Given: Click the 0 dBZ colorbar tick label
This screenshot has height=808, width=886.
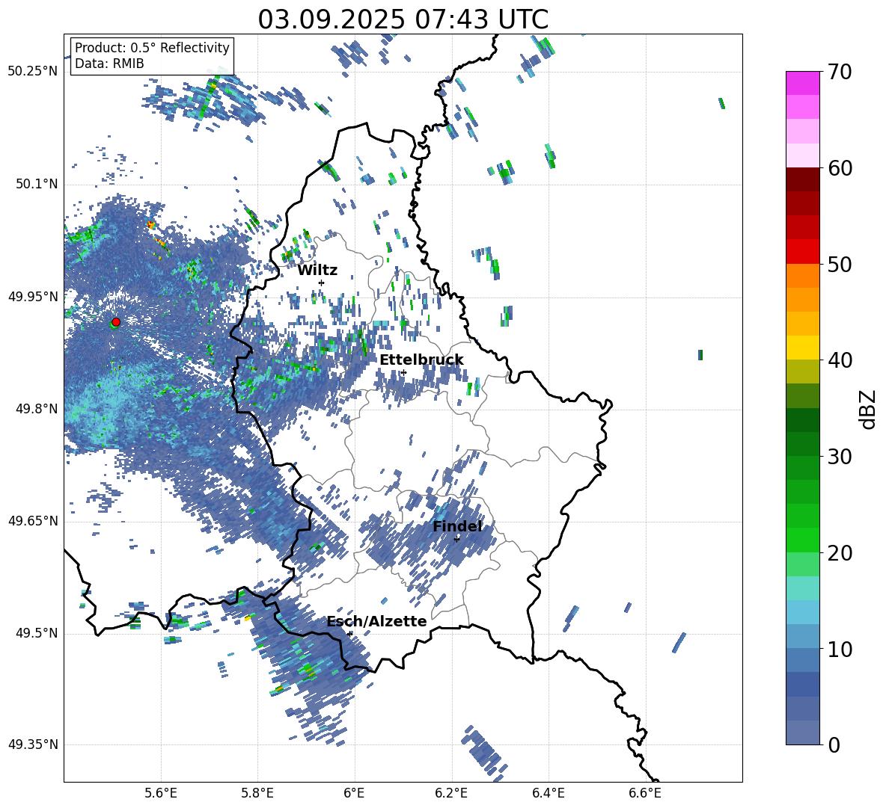Looking at the screenshot, I should coord(833,744).
